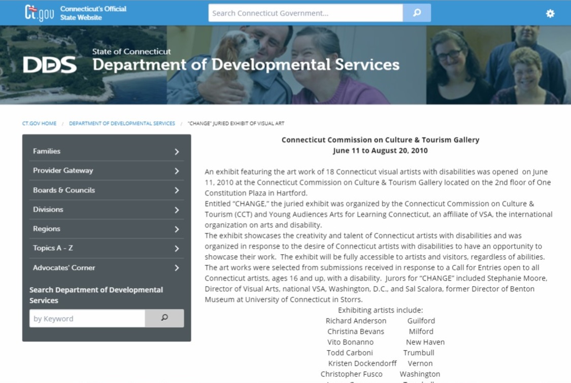Image resolution: width=571 pixels, height=383 pixels.
Task: Click the town name Vernon
Action: pos(420,363)
